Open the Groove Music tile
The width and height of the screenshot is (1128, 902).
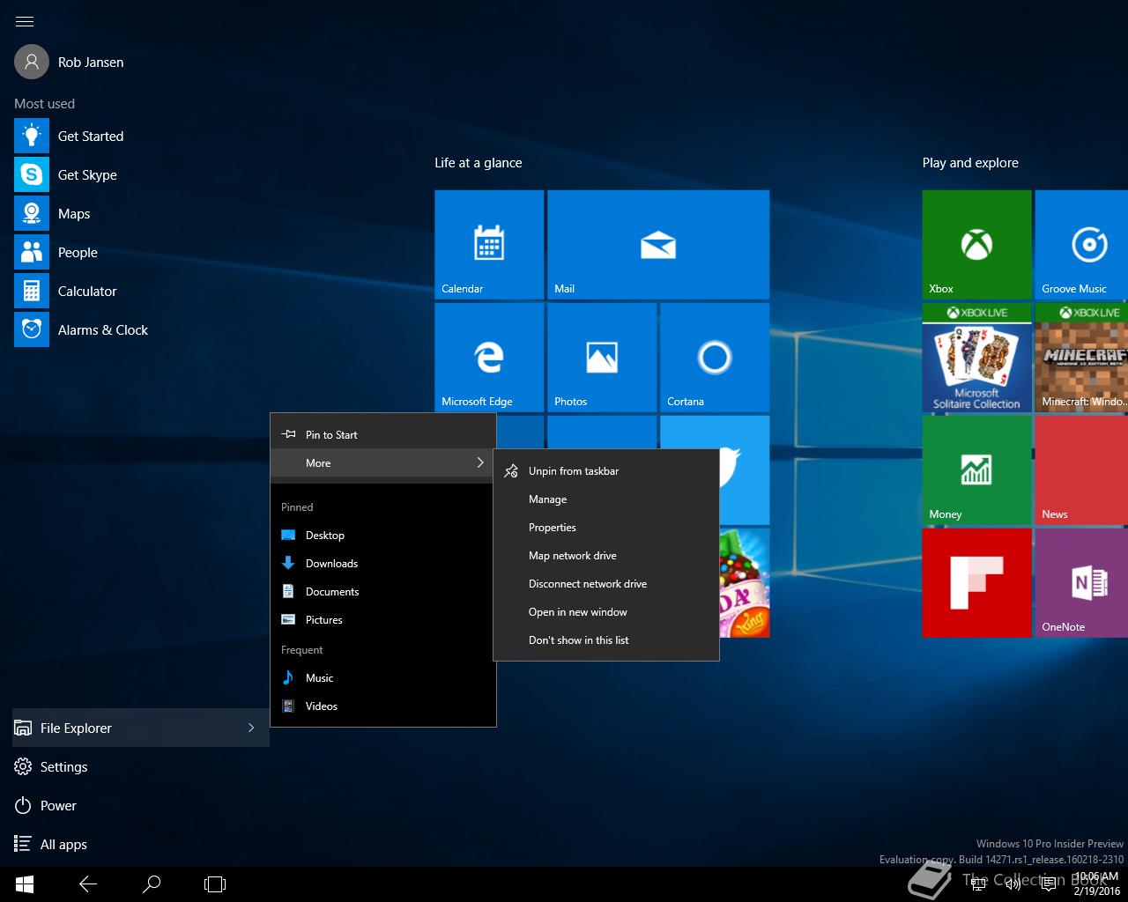tap(1082, 245)
